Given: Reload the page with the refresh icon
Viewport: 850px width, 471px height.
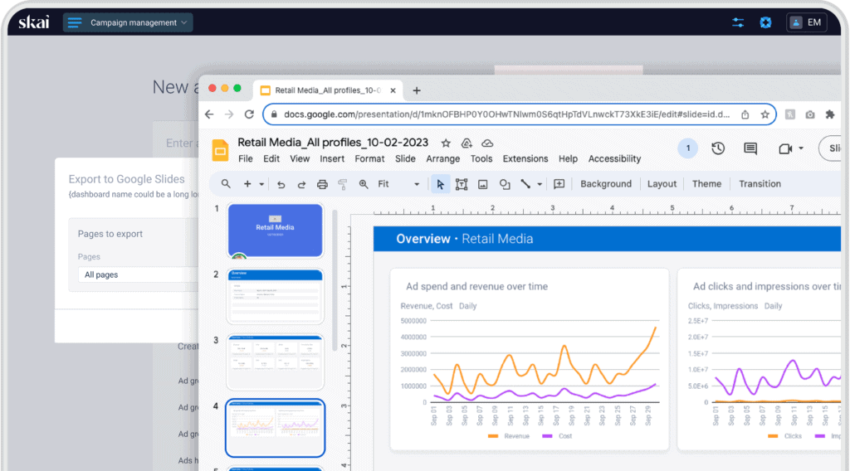Looking at the screenshot, I should [249, 114].
